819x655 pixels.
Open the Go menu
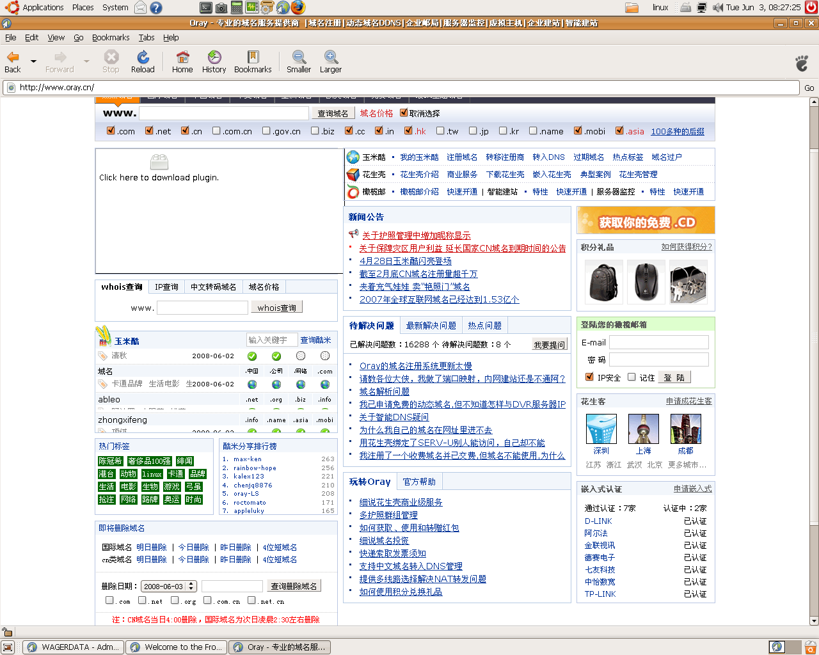(x=79, y=38)
